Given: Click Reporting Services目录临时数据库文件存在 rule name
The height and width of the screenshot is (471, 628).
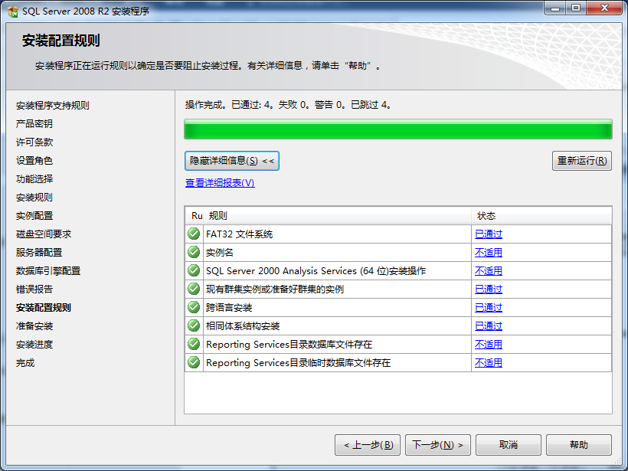Looking at the screenshot, I should click(298, 363).
